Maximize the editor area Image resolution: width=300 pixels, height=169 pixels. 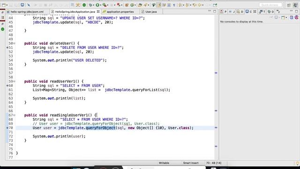(x=215, y=11)
